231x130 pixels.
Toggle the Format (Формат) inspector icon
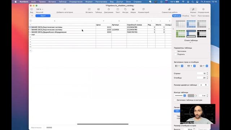tap(193, 9)
